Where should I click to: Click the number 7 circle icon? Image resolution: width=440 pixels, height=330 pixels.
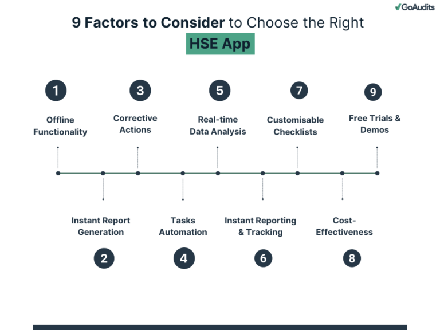[x=299, y=91]
